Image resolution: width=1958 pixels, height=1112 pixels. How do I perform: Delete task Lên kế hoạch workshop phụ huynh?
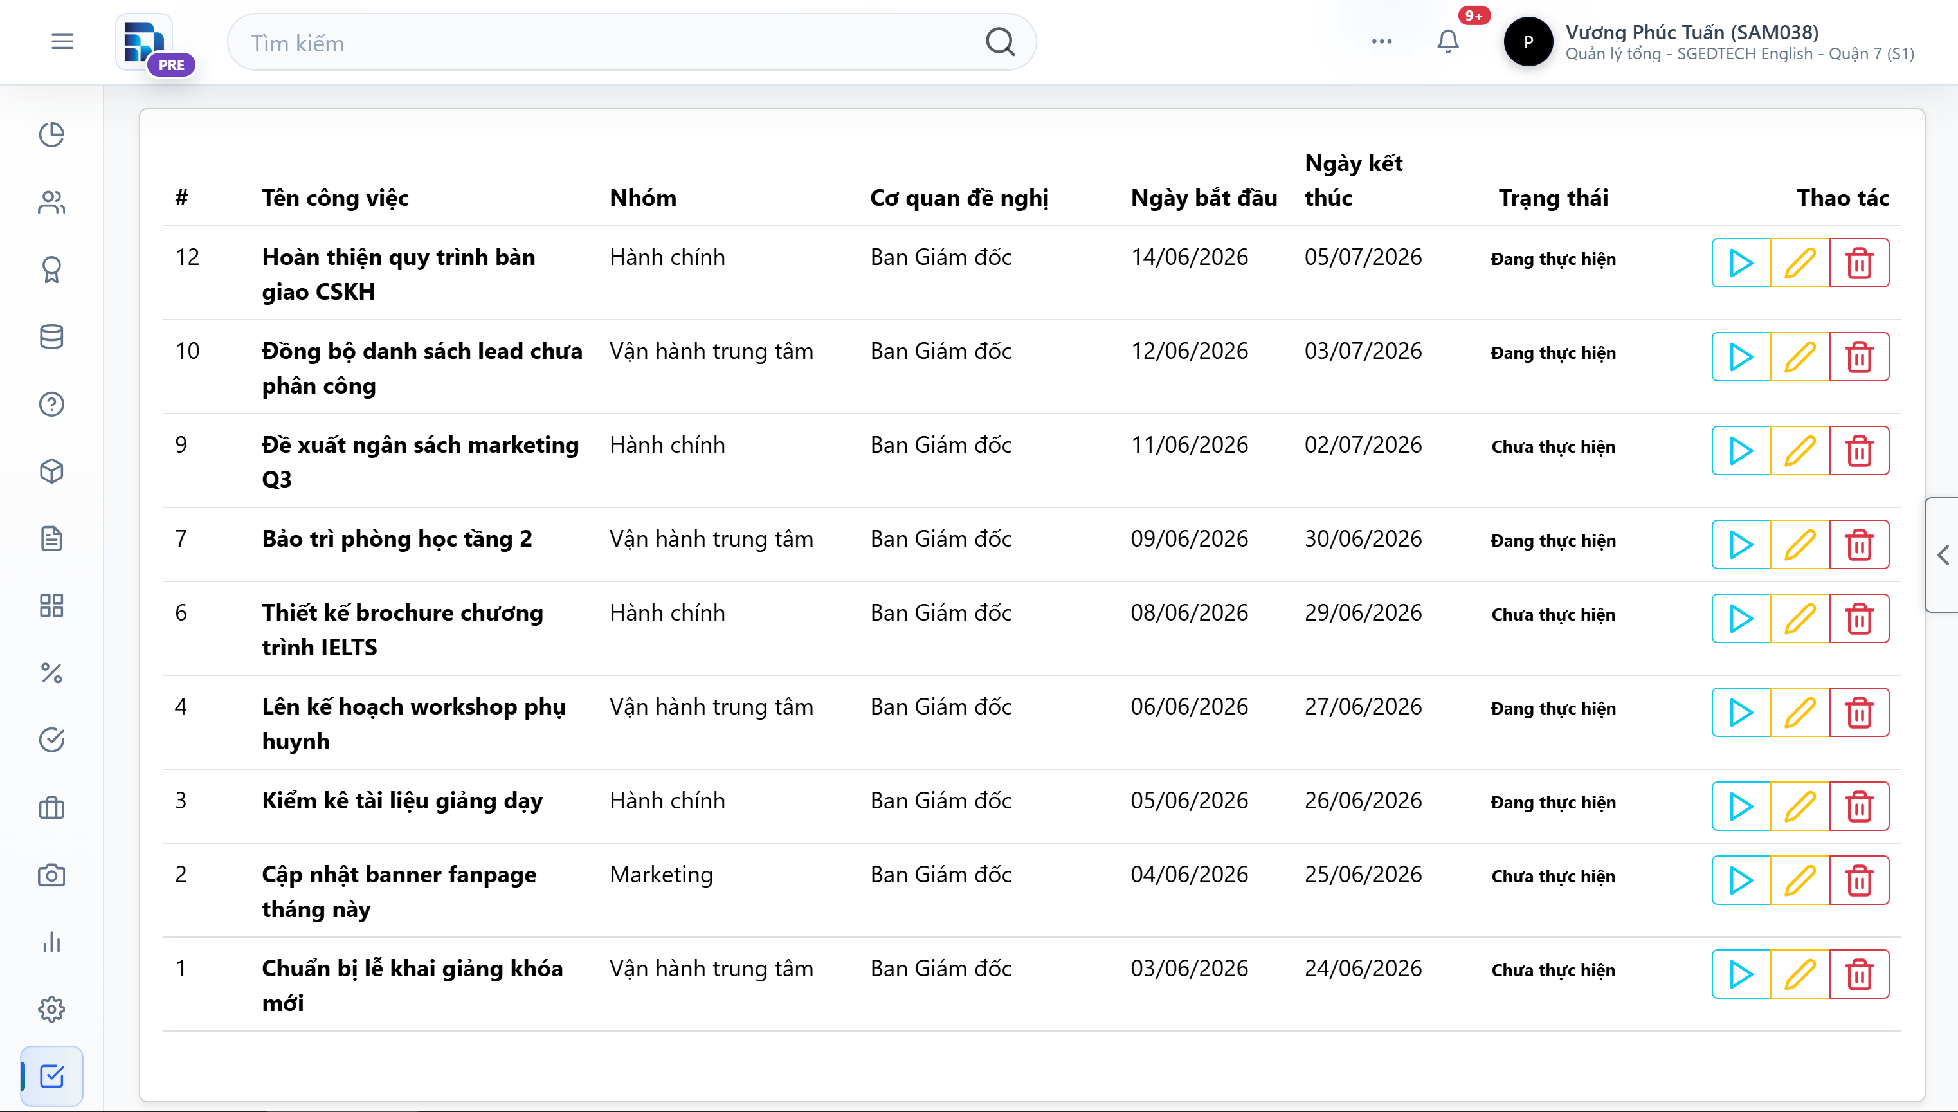coord(1859,713)
